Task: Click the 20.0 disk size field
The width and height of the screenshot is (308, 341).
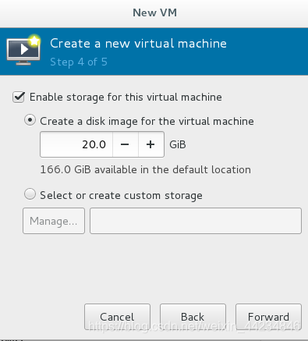Action: click(x=76, y=144)
